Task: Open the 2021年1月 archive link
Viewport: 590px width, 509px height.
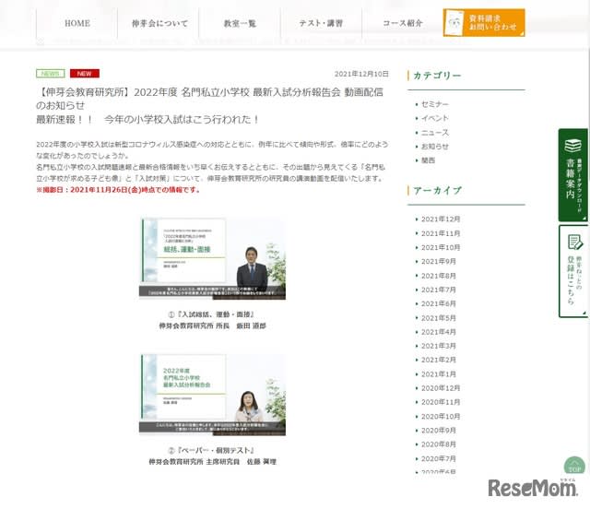Action: [x=439, y=373]
